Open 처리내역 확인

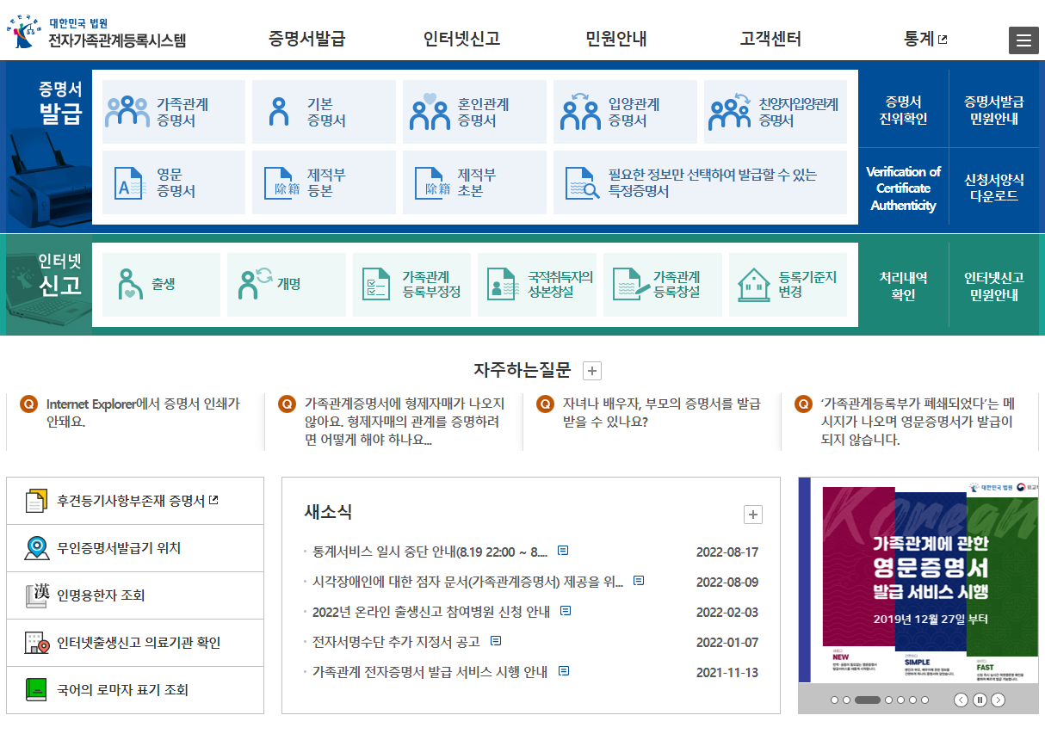click(x=903, y=287)
